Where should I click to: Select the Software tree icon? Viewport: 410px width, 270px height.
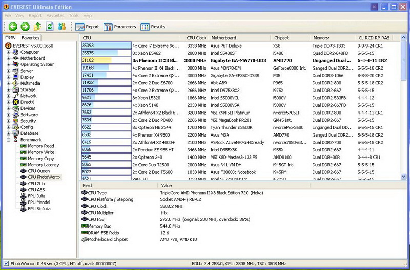(16, 115)
